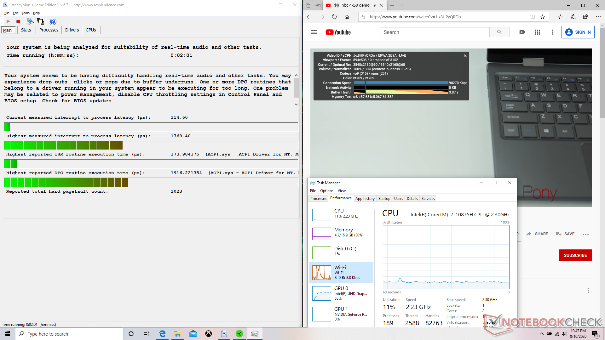Click the browser refresh button
This screenshot has height=340, width=605.
pyautogui.click(x=334, y=17)
